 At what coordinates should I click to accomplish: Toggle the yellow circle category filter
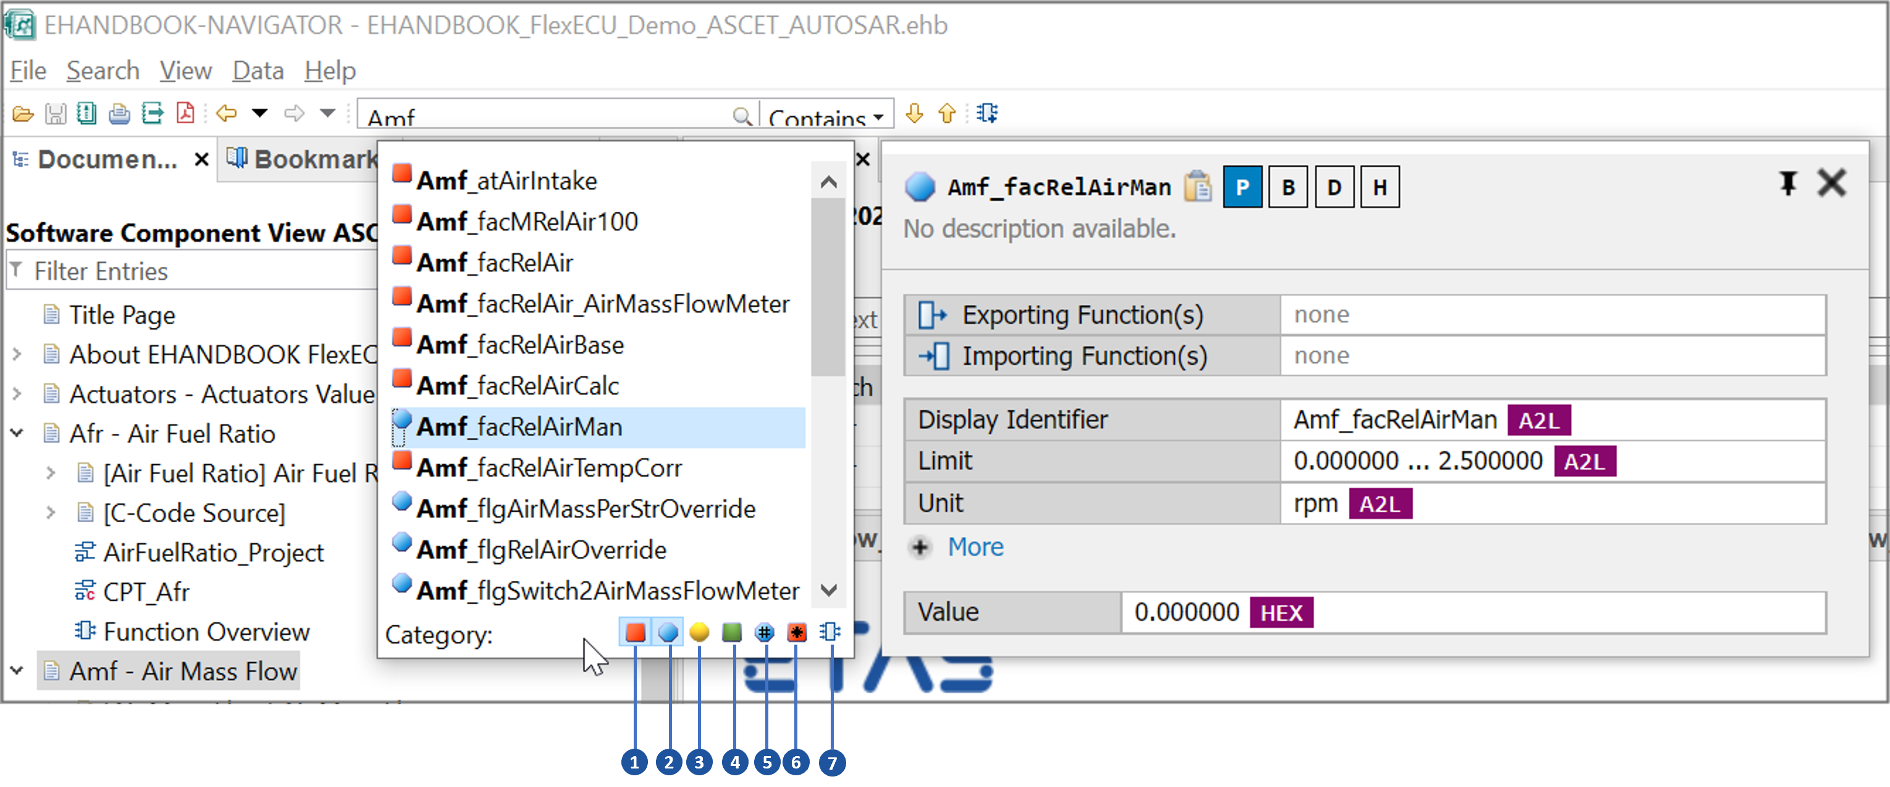coord(699,631)
